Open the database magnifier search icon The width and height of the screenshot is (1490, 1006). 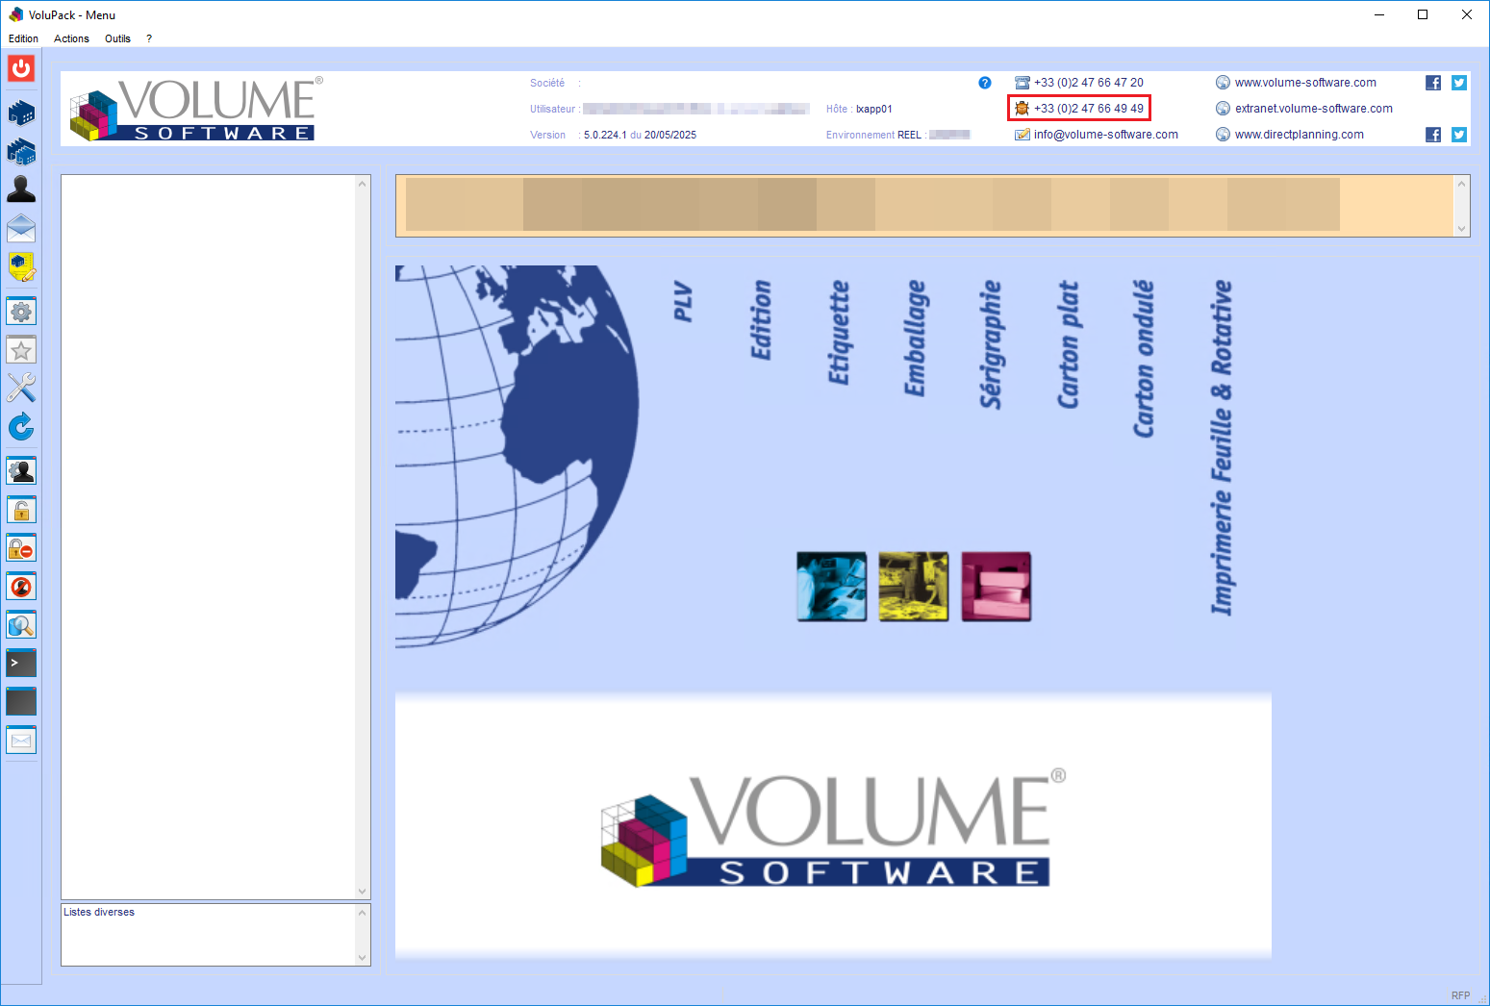click(x=21, y=625)
